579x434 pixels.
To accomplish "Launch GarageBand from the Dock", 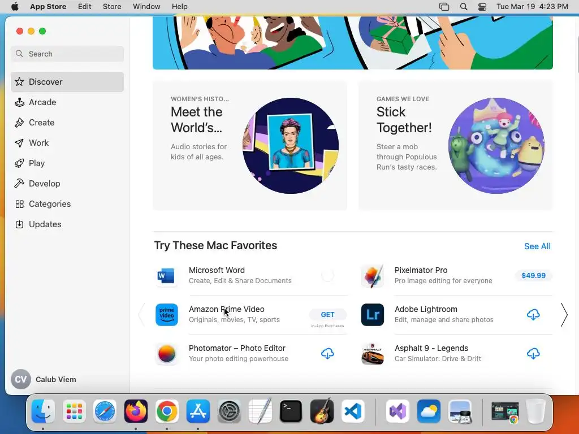I will point(322,411).
